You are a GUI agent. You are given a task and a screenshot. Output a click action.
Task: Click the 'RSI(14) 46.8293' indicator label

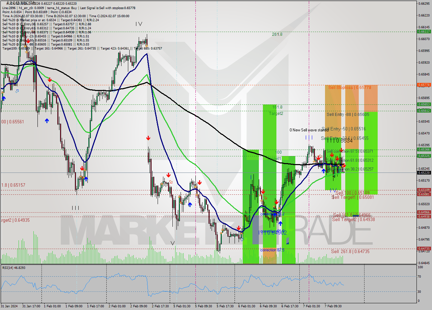point(15,268)
